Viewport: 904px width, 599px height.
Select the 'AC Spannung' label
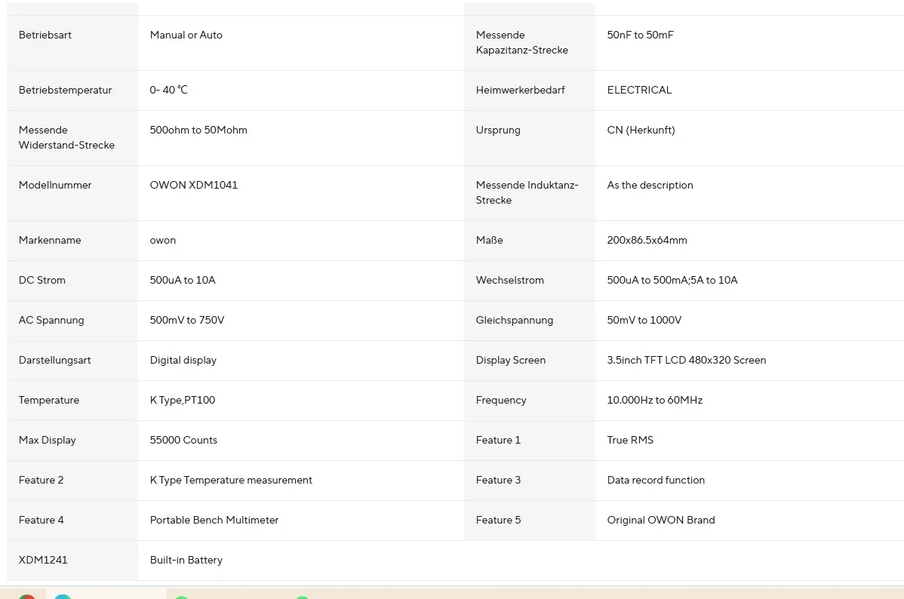pos(51,320)
